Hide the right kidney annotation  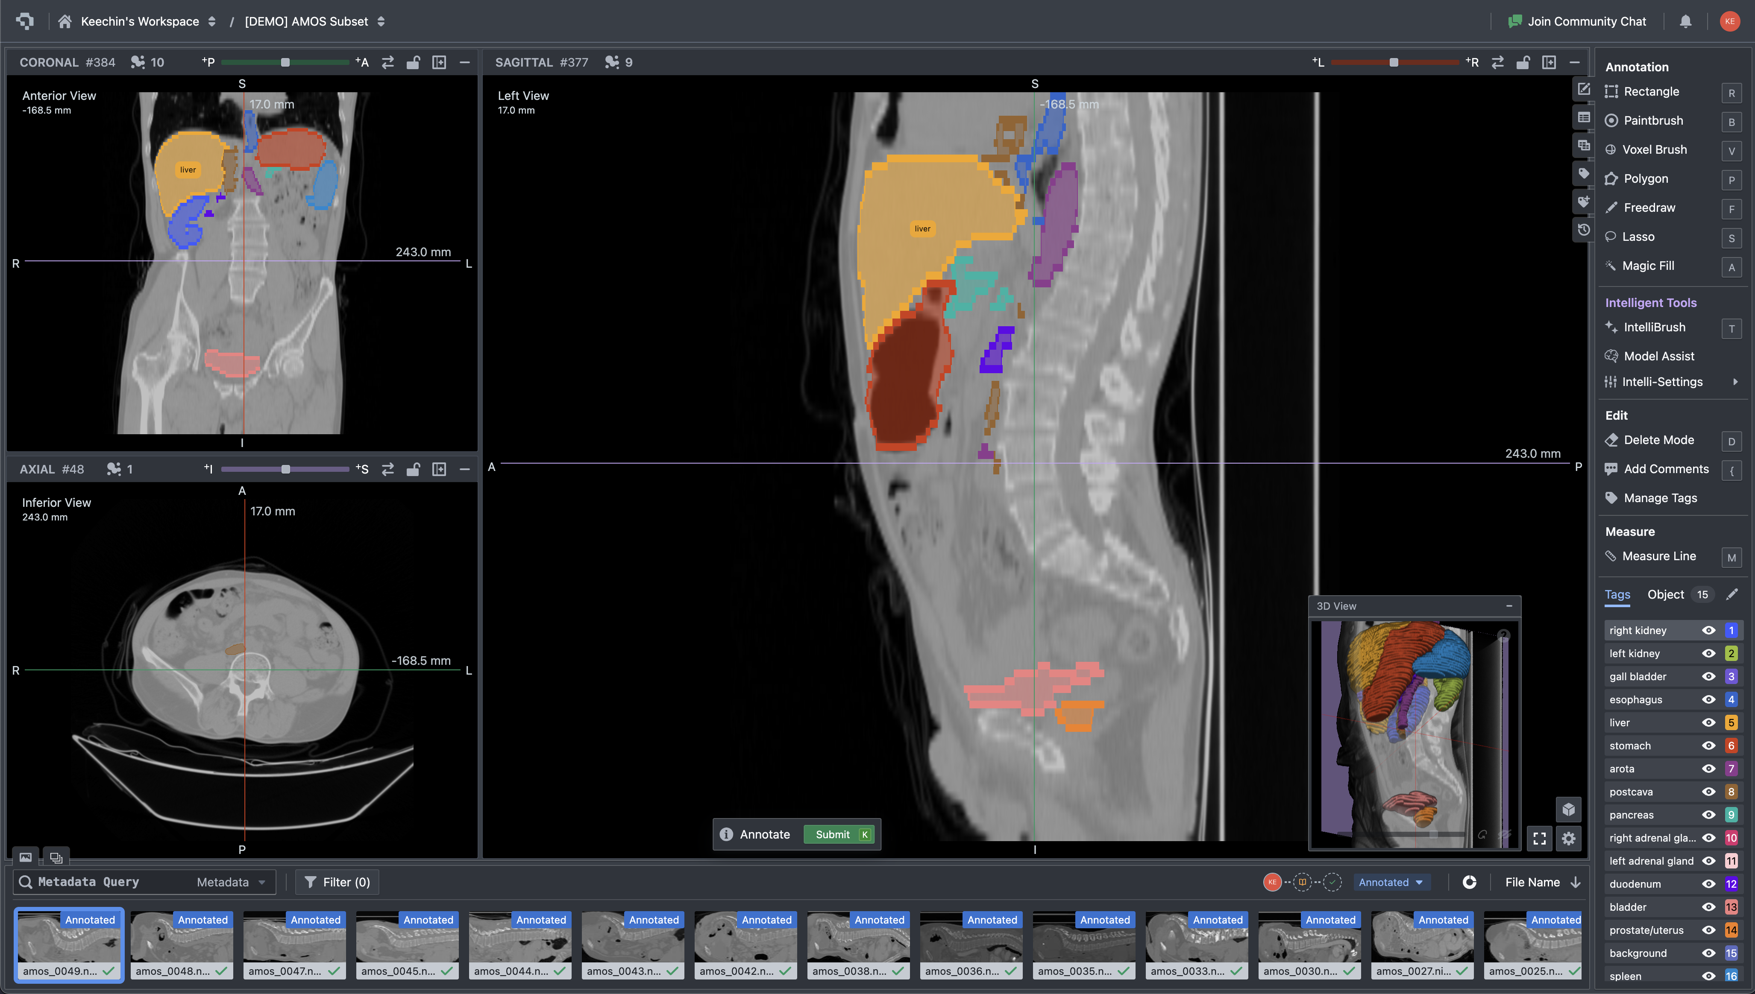pyautogui.click(x=1709, y=630)
